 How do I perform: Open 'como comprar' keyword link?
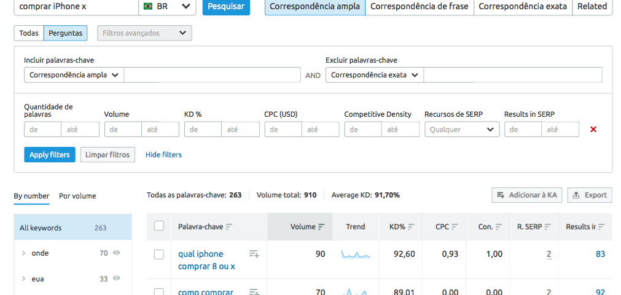206,292
